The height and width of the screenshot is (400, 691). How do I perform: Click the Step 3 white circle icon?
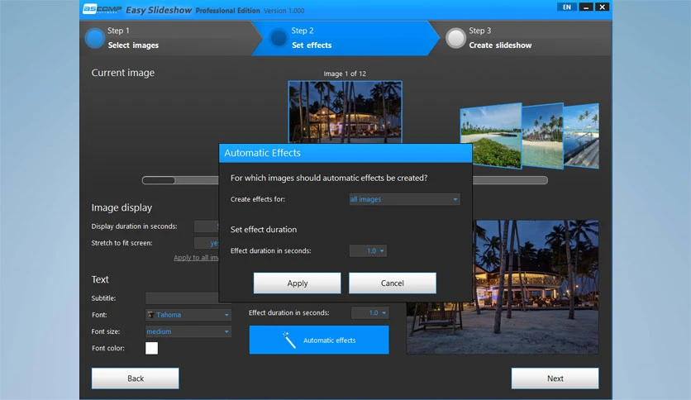point(455,38)
